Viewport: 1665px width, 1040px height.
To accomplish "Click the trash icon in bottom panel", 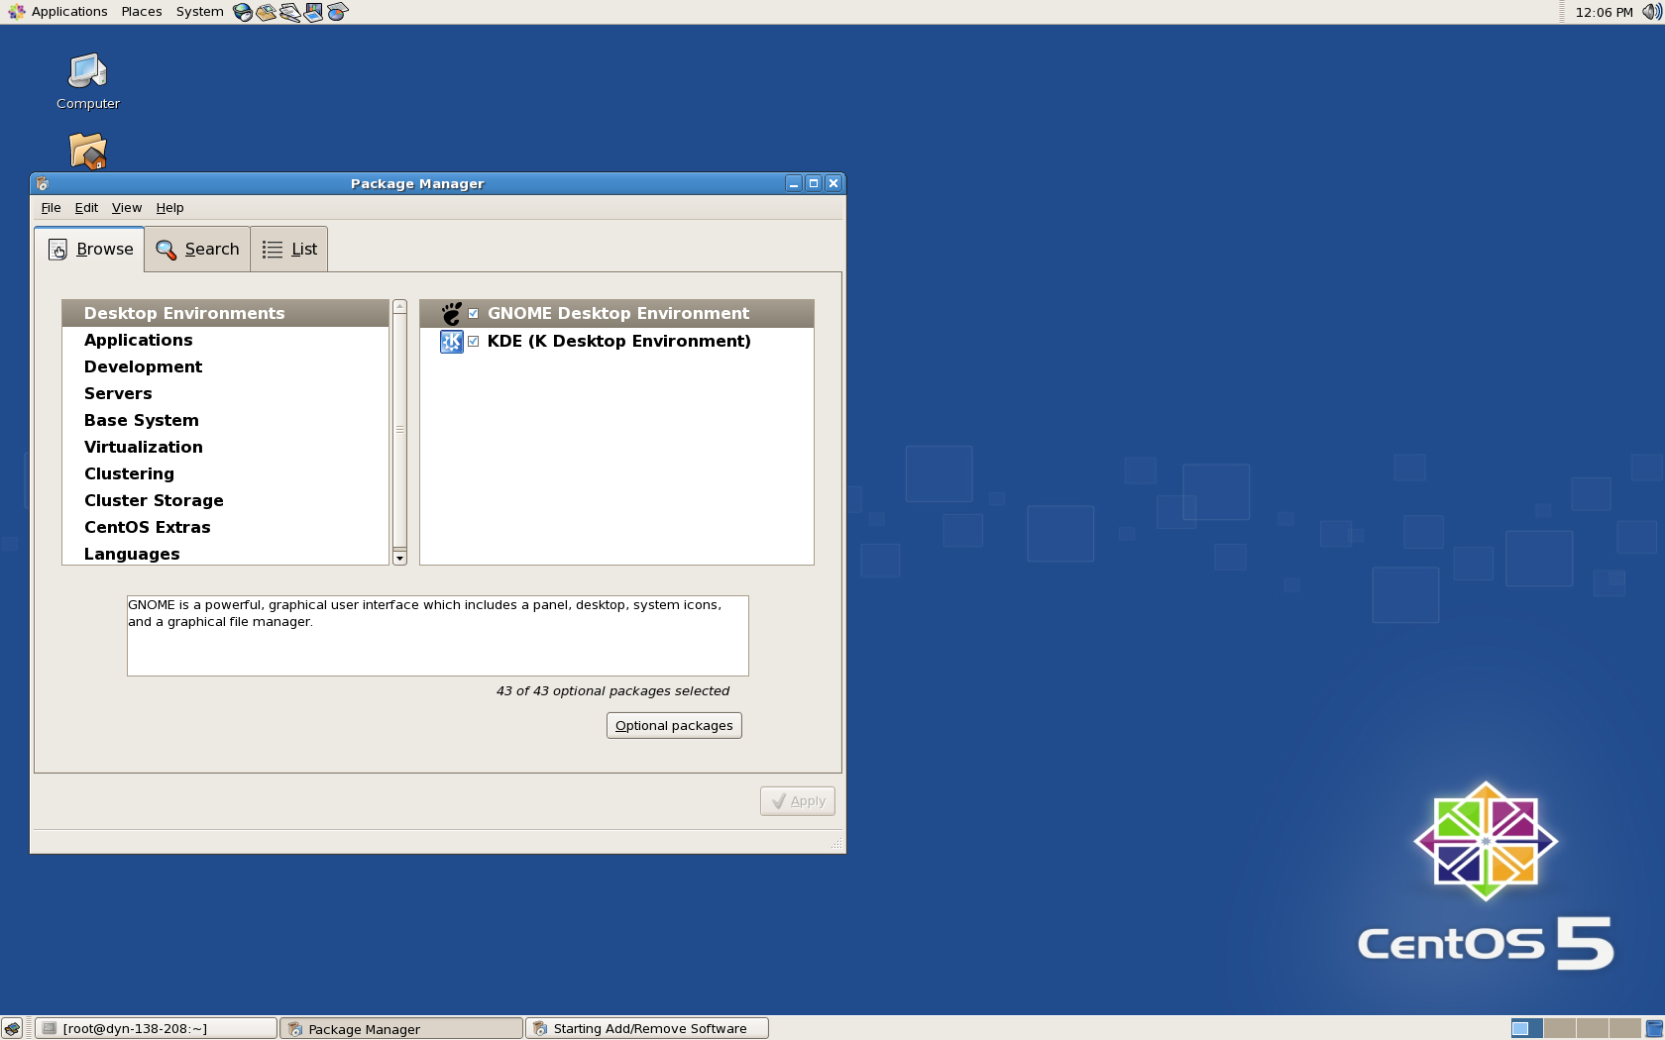I will click(1654, 1028).
